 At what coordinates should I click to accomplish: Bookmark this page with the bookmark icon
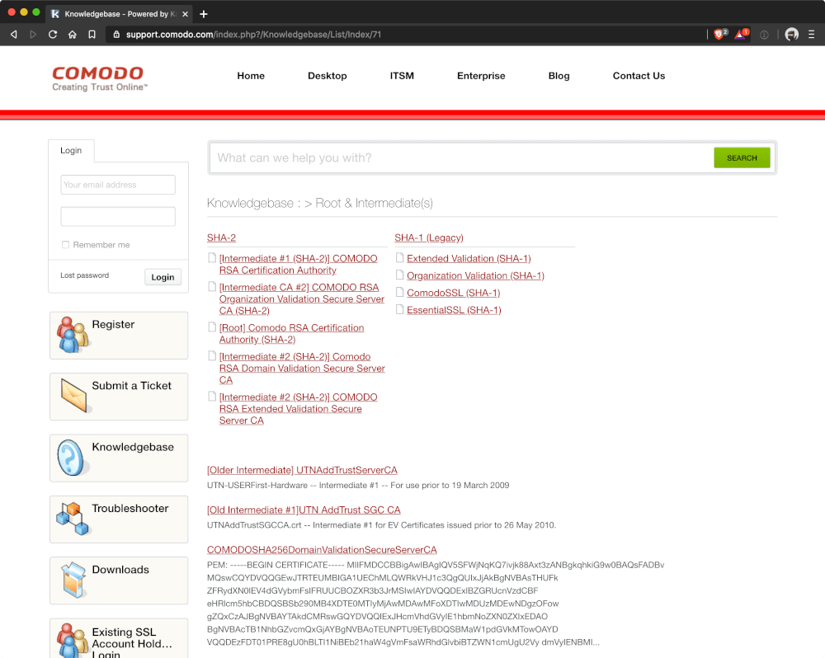coord(92,34)
